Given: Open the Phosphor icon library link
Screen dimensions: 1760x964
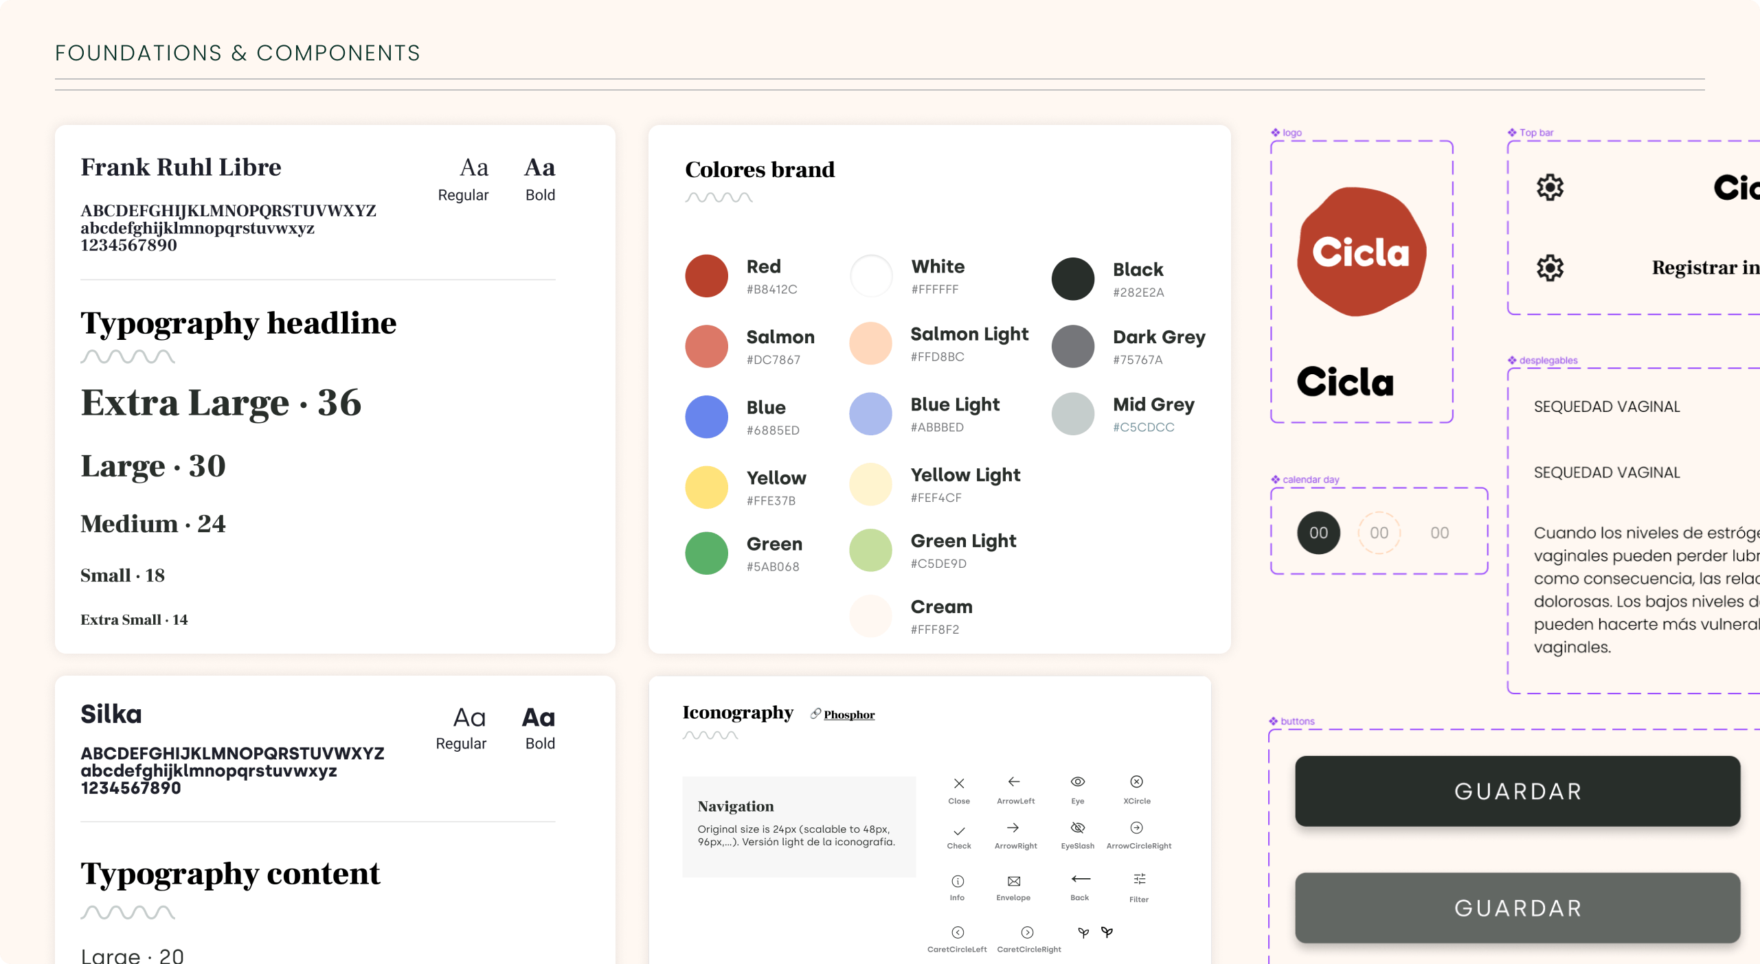Looking at the screenshot, I should pos(849,715).
